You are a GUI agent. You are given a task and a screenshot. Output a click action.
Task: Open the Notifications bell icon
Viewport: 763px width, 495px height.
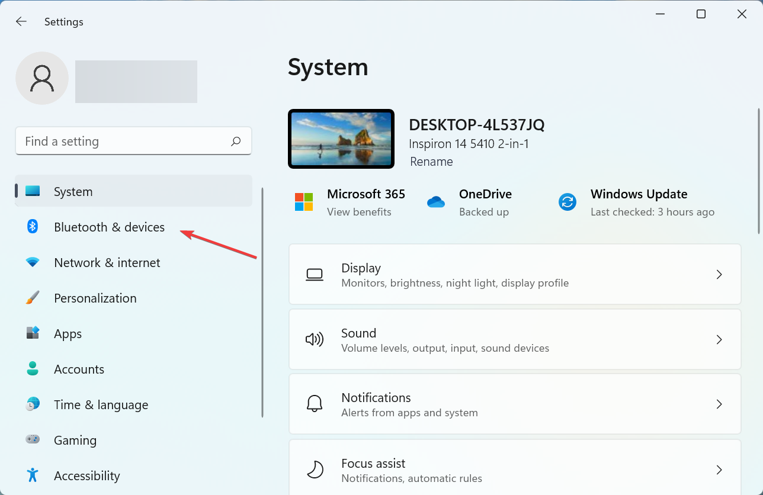[x=315, y=404]
